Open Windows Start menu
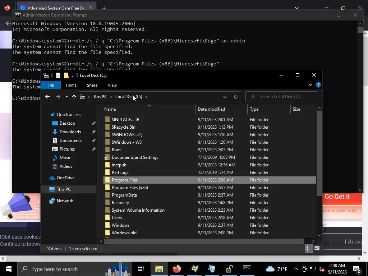 [x=9, y=269]
